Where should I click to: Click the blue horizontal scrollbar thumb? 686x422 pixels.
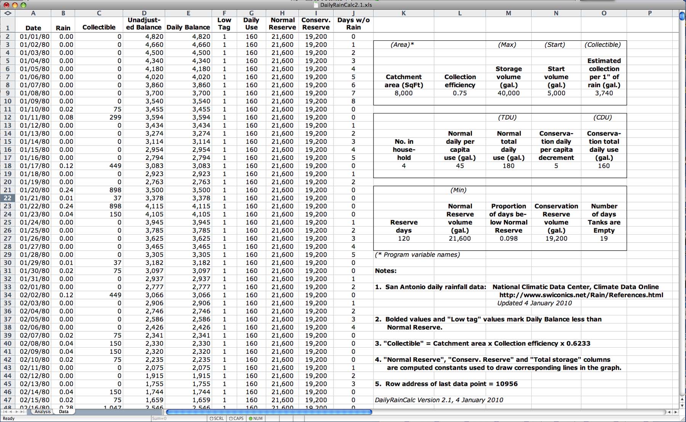(269, 412)
